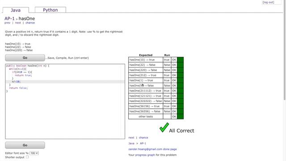
Task: Click the Run column header
Action: (167, 55)
